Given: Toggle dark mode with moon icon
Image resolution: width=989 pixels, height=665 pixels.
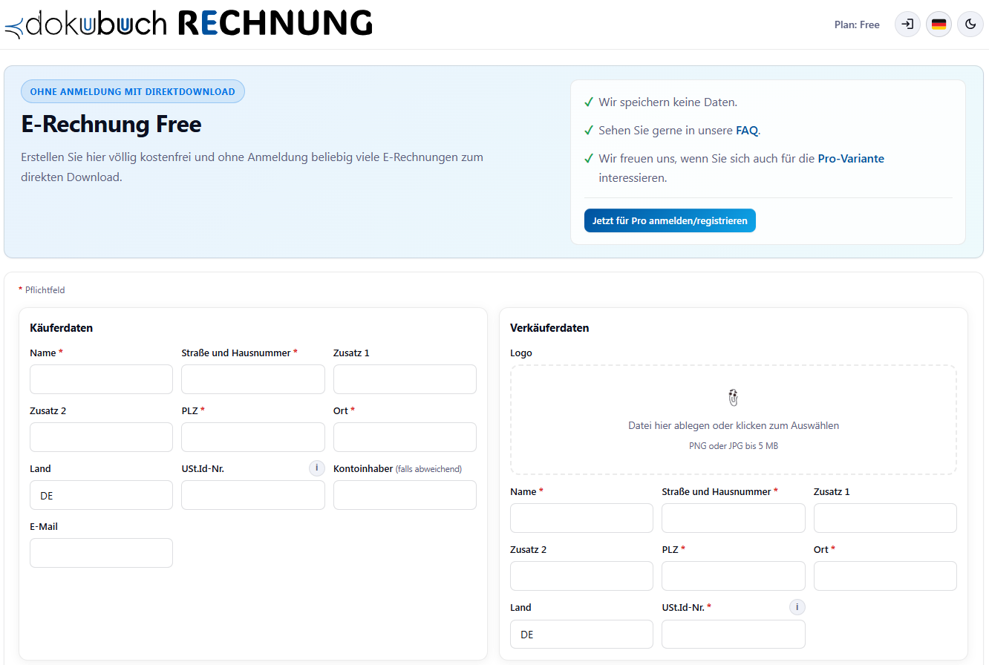Looking at the screenshot, I should pos(970,24).
